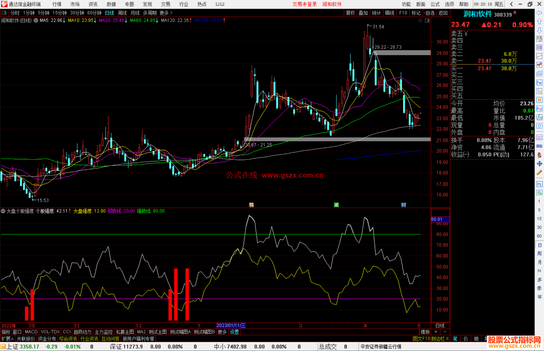544x351 pixels.
Task: Click the back arrow sidebar icon
Action: pos(539,13)
